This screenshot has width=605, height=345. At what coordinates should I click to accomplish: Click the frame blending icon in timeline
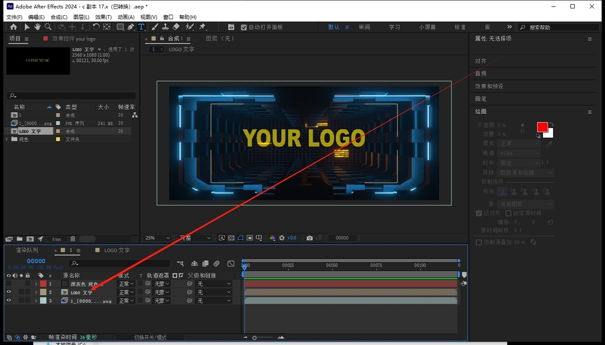coord(205,264)
